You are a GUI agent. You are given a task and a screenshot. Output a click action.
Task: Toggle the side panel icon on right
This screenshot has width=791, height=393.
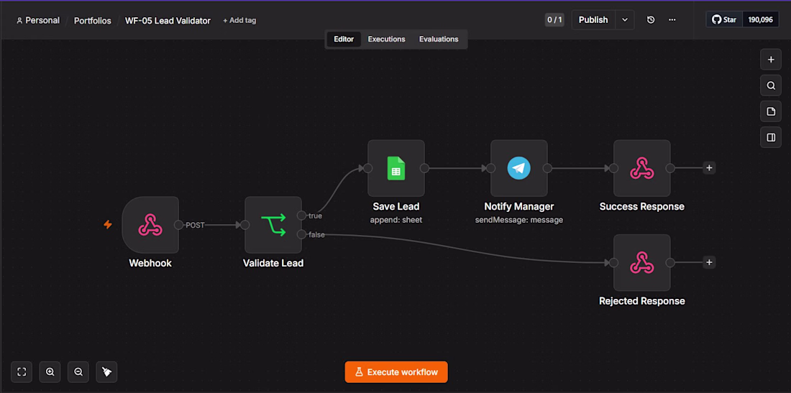(771, 137)
